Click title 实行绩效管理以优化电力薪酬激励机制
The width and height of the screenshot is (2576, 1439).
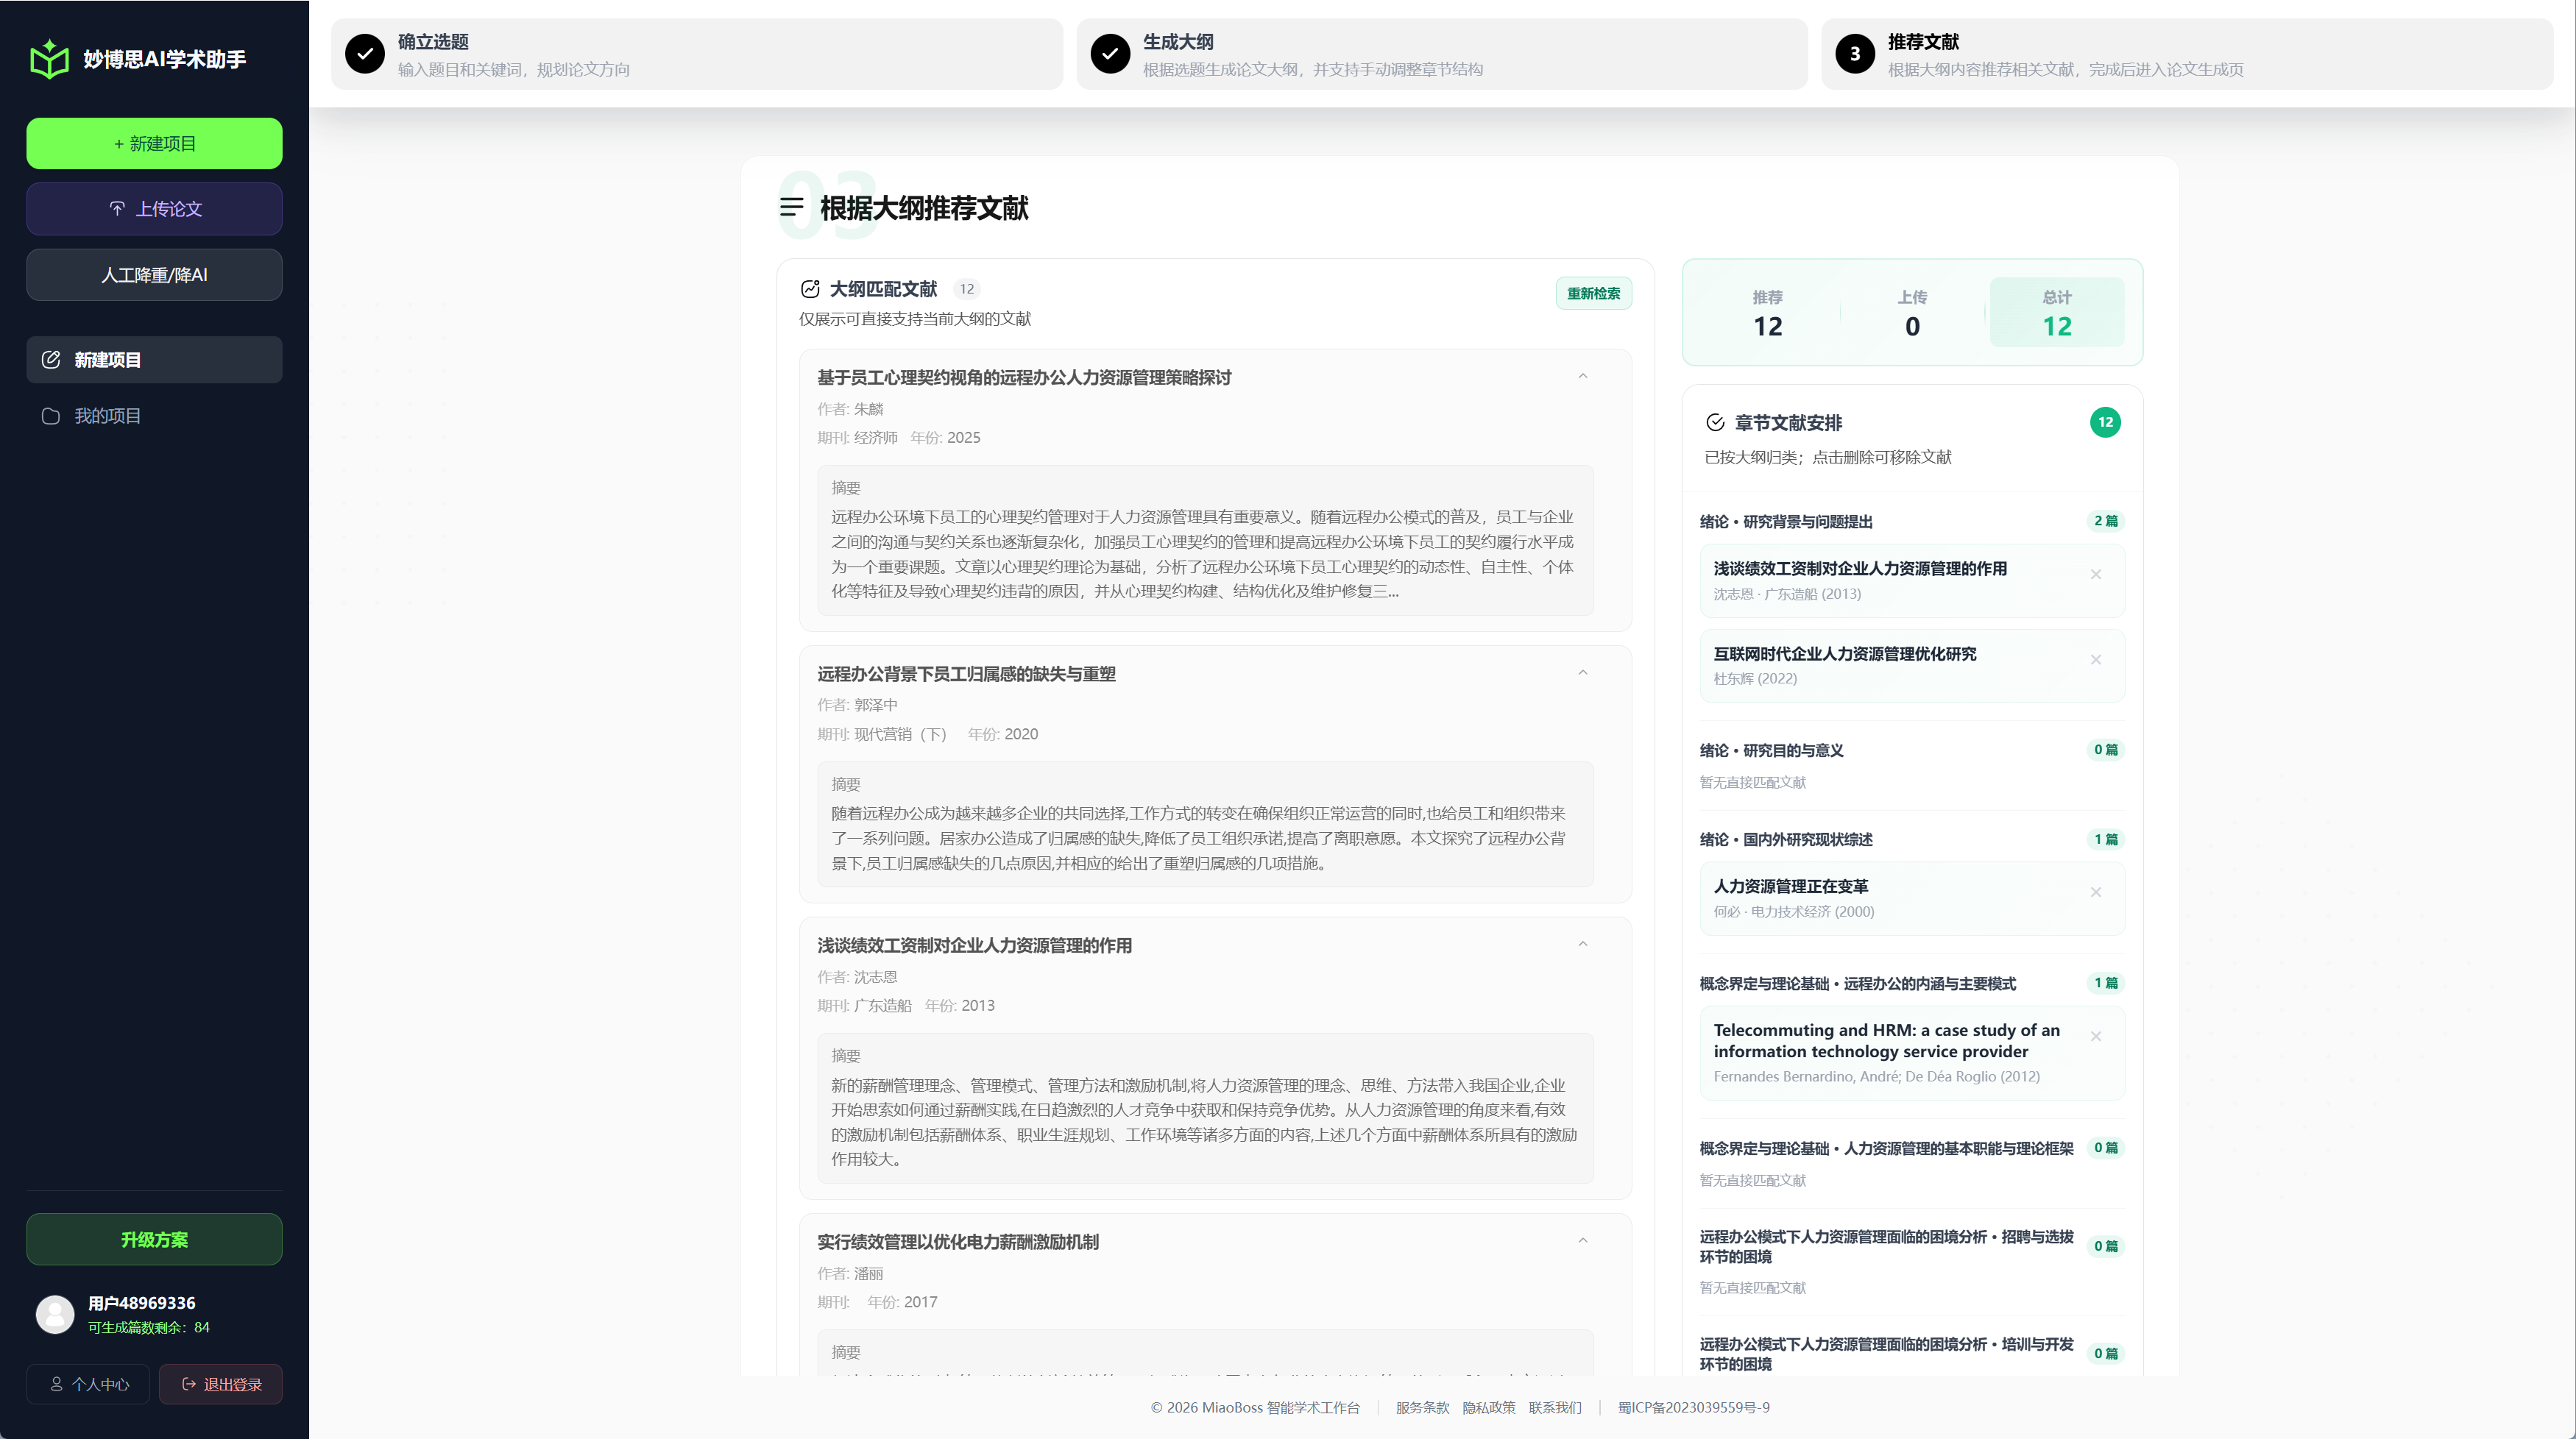click(957, 1242)
